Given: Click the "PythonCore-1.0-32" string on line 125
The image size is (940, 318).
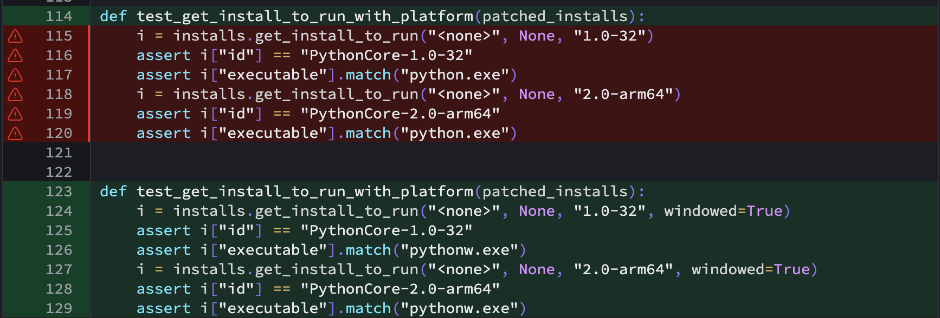Looking at the screenshot, I should click(387, 231).
